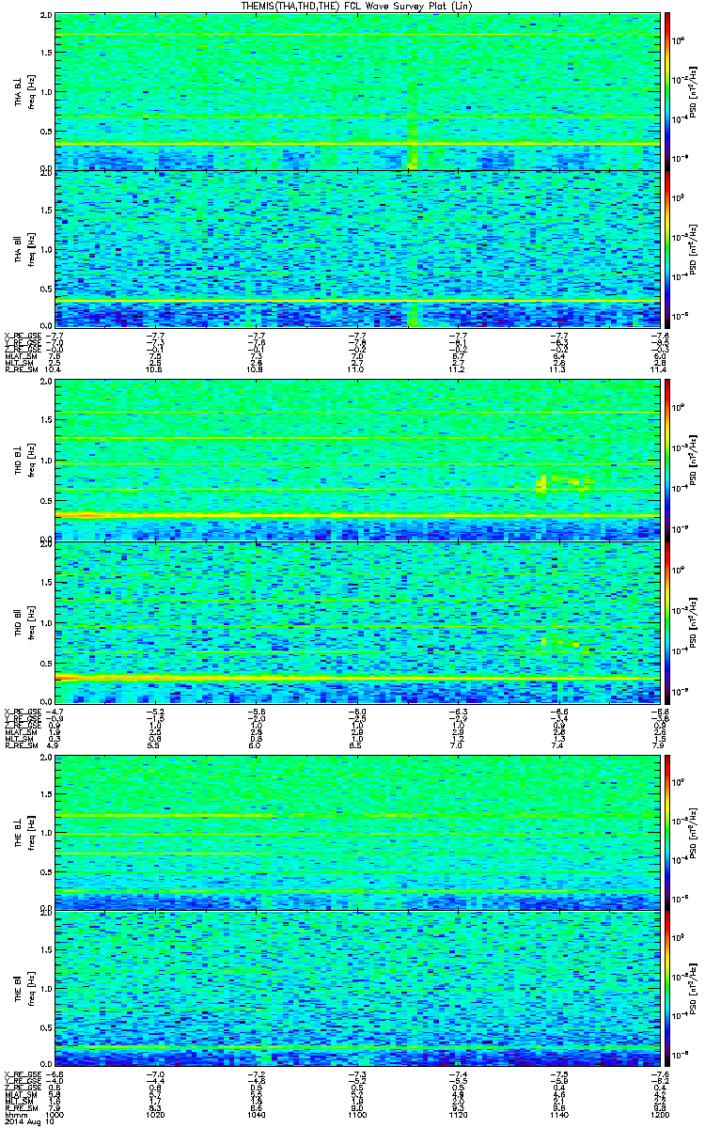Click the PSD color bar beside THA BL panel
705x1128 pixels.
click(668, 91)
